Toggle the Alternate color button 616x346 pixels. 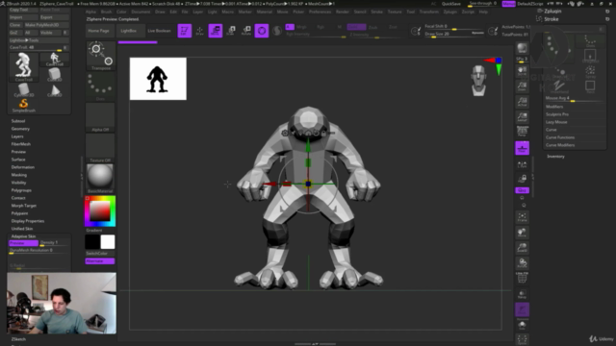100,260
